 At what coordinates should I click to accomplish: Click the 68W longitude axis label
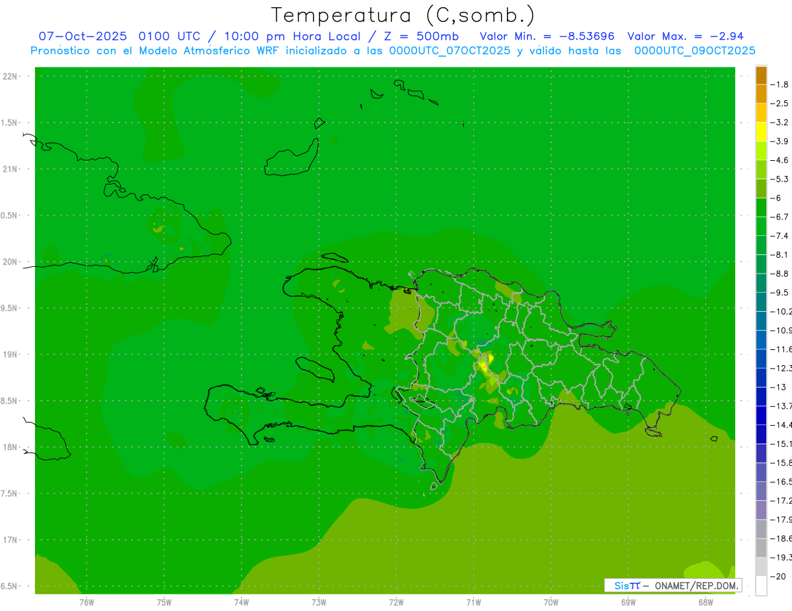706,602
